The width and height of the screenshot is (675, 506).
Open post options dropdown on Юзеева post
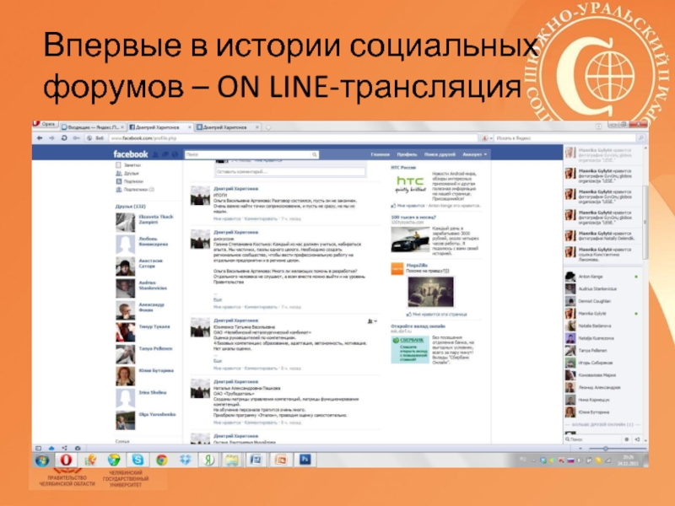tap(372, 321)
